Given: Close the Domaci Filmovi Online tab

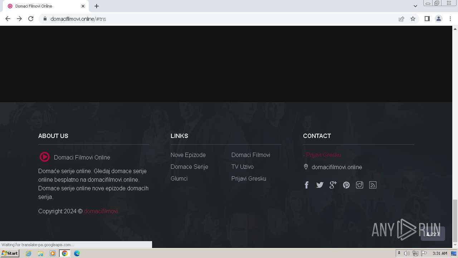Looking at the screenshot, I should tap(83, 6).
